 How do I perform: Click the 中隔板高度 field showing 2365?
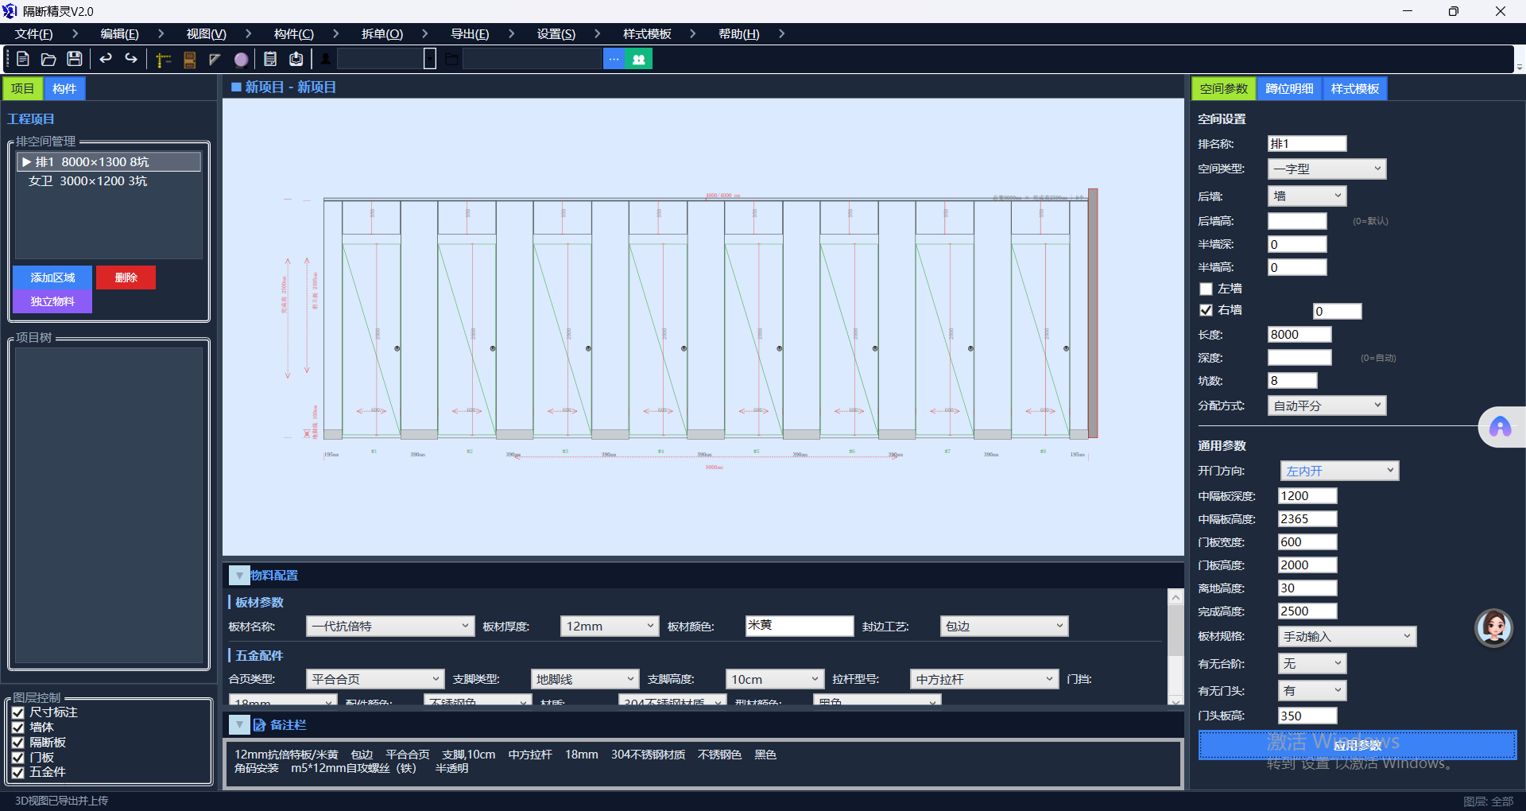[x=1307, y=519]
